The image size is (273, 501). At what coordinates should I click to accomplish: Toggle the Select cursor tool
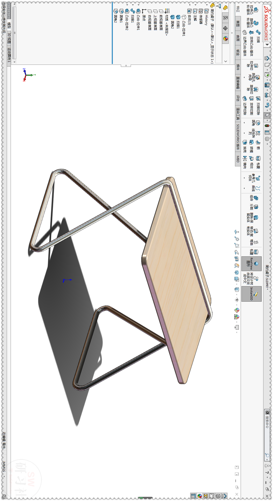[x=267, y=115]
